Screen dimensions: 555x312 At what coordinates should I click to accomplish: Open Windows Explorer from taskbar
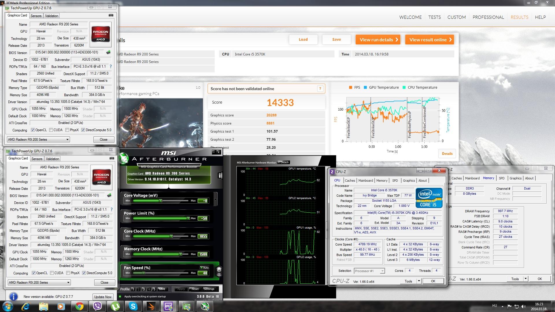tap(44, 306)
